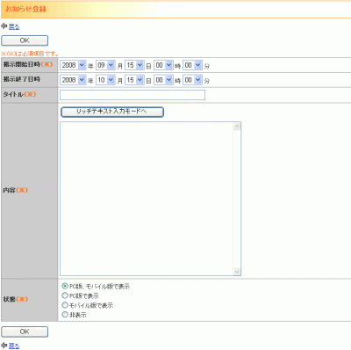Click the top 戻る back link
This screenshot has width=351, height=350.
pos(14,26)
